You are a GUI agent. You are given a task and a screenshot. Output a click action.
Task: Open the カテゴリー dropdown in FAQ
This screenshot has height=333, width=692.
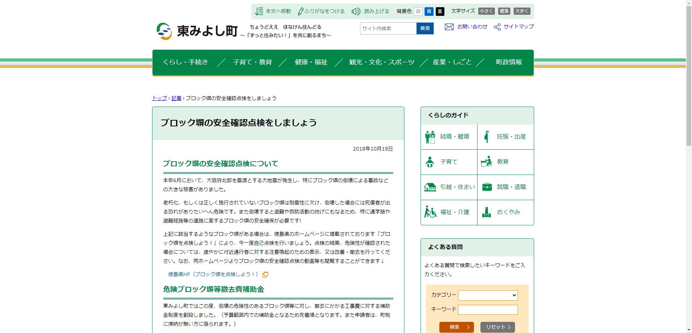point(488,295)
